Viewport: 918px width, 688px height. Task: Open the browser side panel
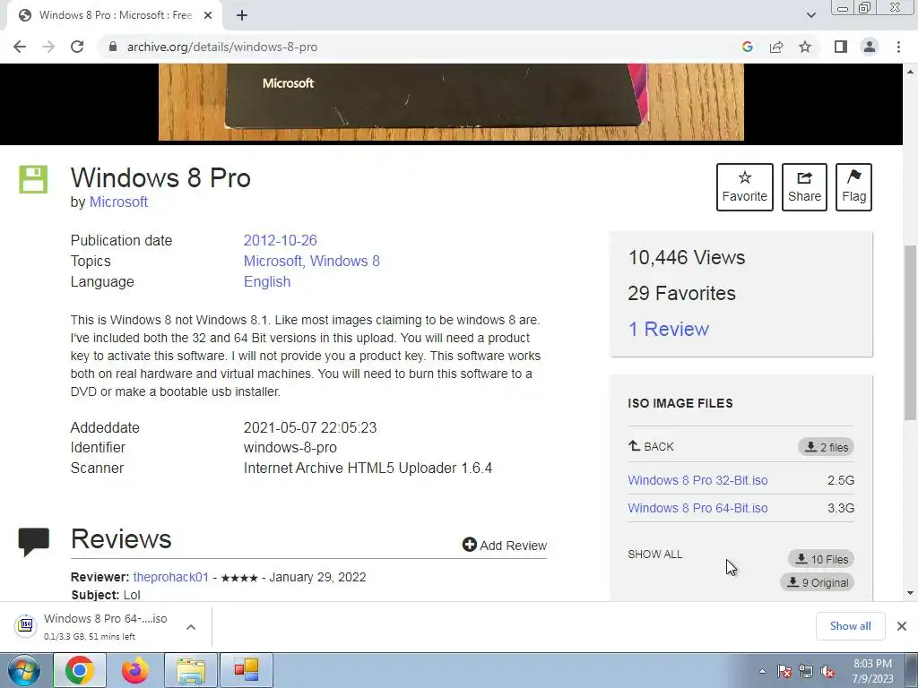coord(841,47)
